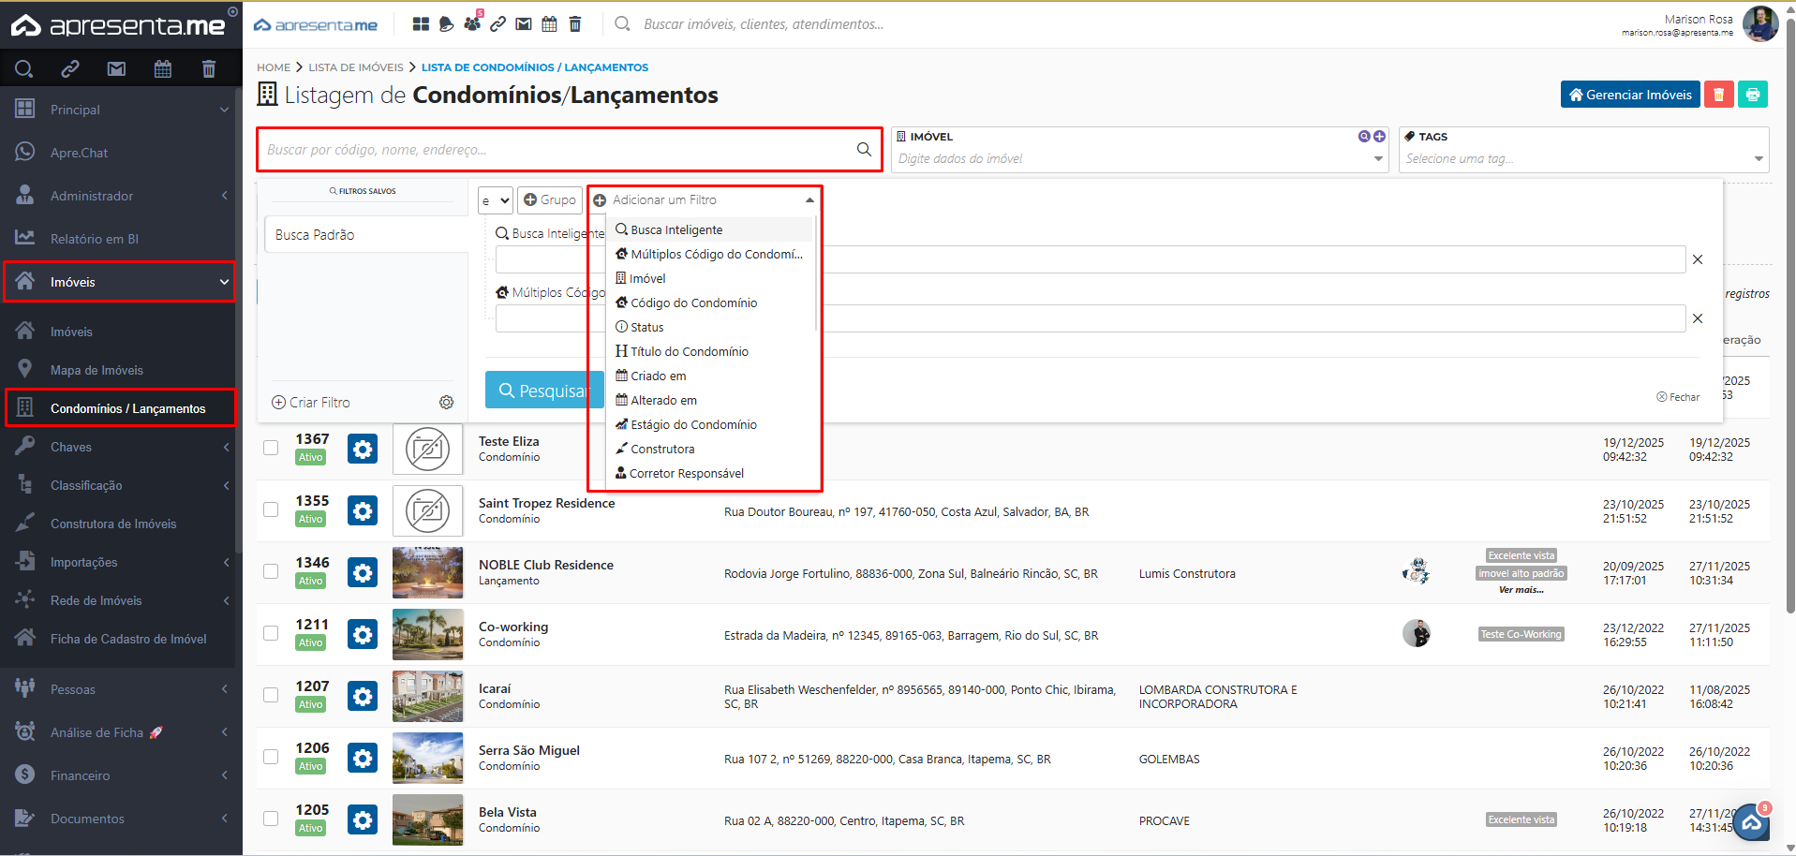Click the link icon in left sidebar
This screenshot has height=856, width=1796.
(x=70, y=68)
